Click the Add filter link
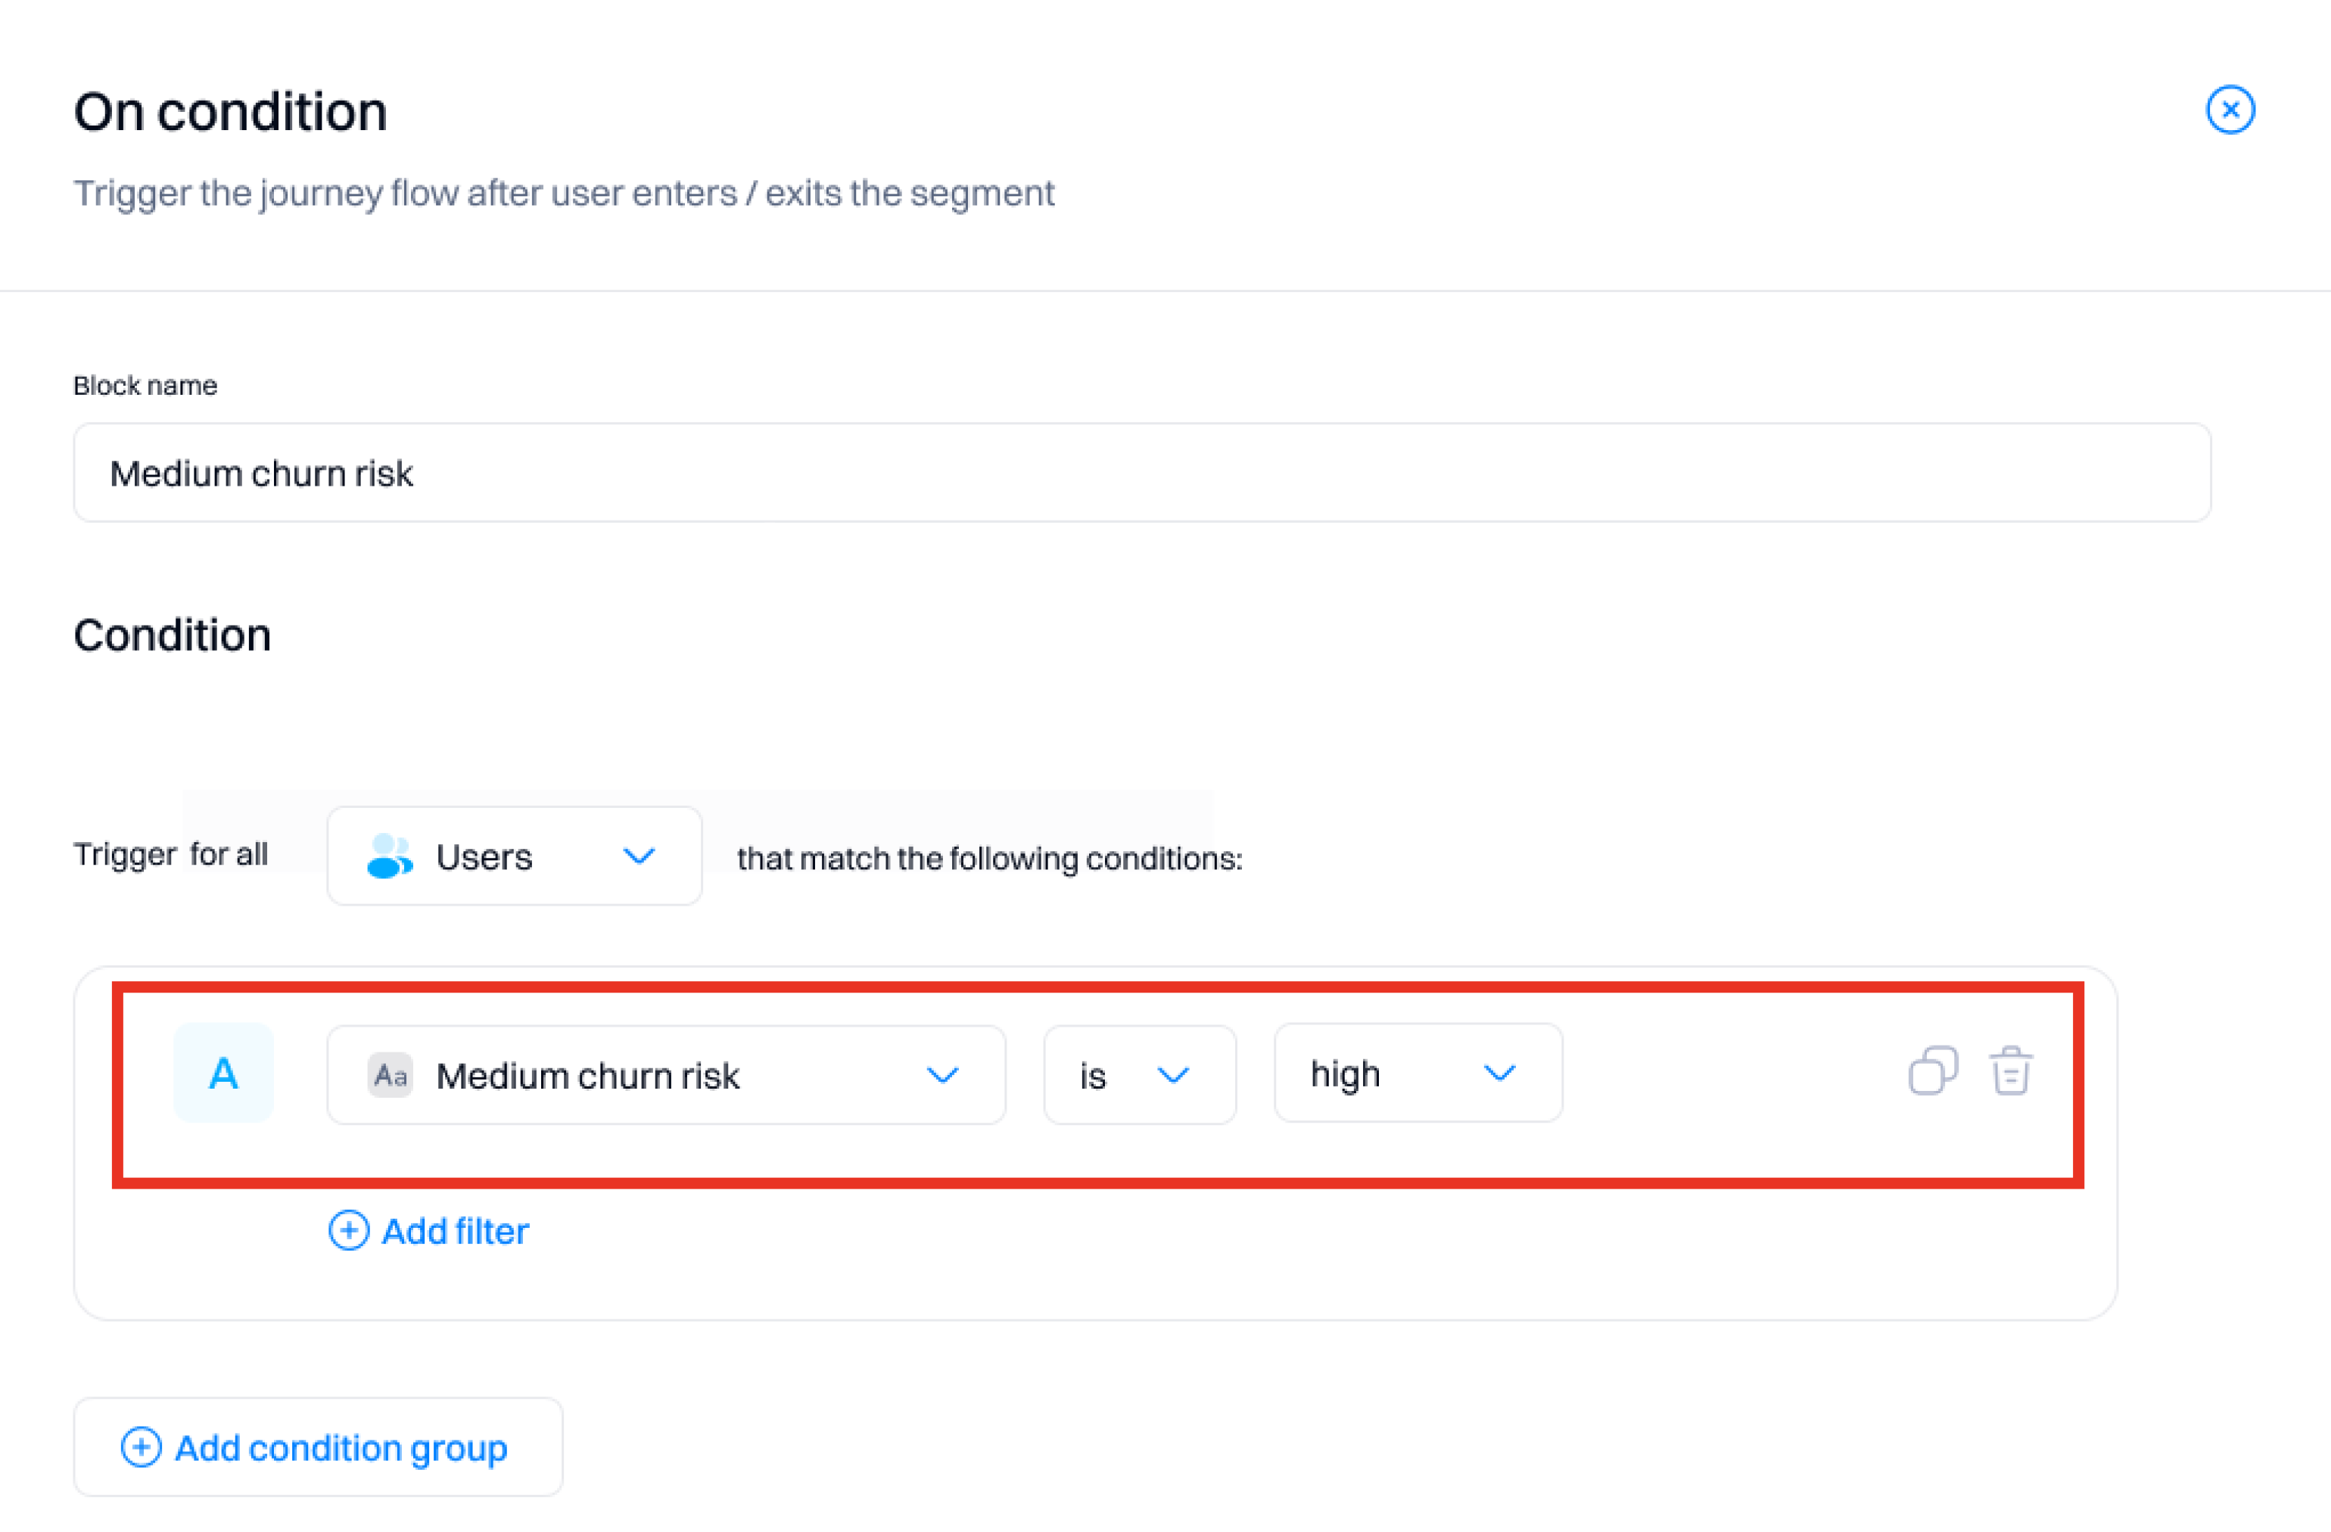Viewport: 2331px width, 1532px height. pyautogui.click(x=454, y=1230)
